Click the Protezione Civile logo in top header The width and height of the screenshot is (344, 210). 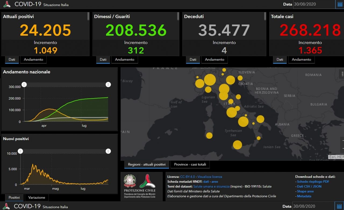pos(7,4)
